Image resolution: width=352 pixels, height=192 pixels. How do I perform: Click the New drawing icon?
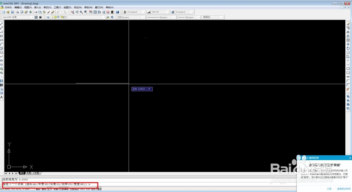click(4, 12)
